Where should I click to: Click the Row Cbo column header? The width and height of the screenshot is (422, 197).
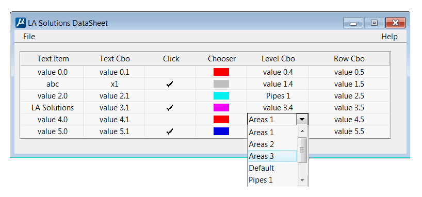349,59
